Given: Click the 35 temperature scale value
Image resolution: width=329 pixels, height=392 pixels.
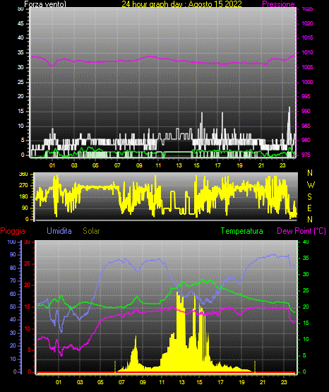Looking at the screenshot, I should point(306,258).
